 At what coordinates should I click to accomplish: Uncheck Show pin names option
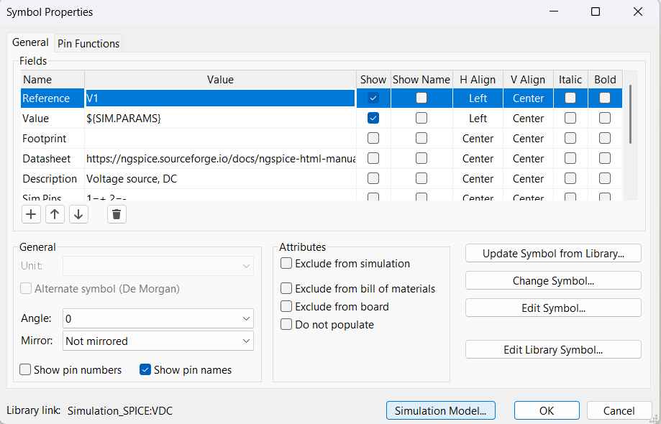point(145,370)
